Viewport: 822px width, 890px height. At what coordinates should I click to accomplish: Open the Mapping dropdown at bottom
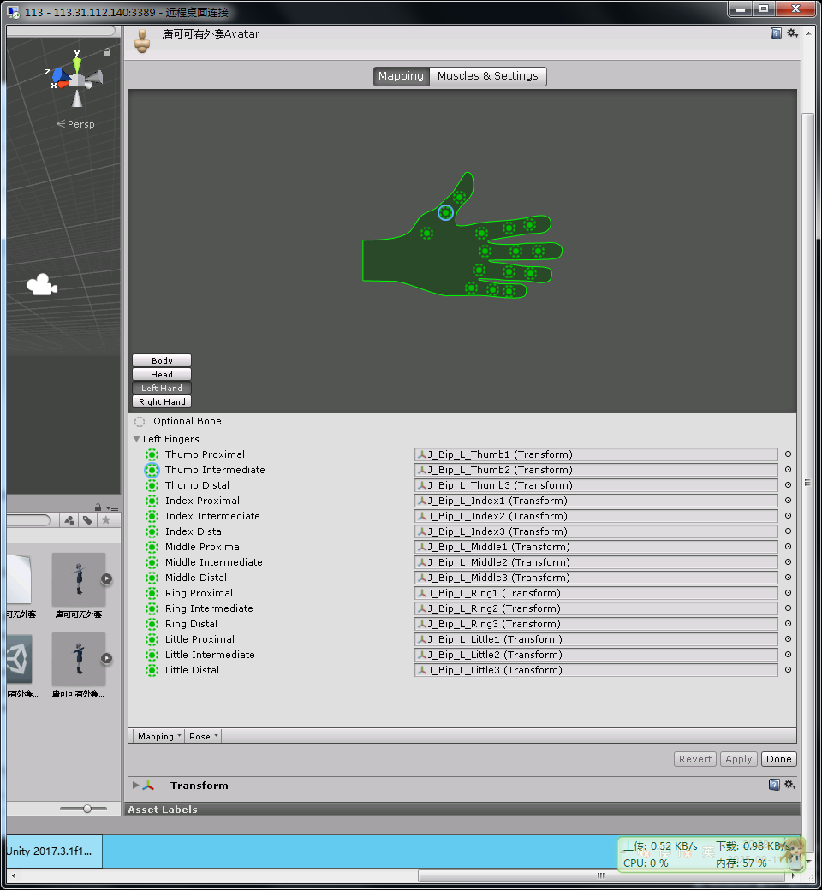click(158, 736)
